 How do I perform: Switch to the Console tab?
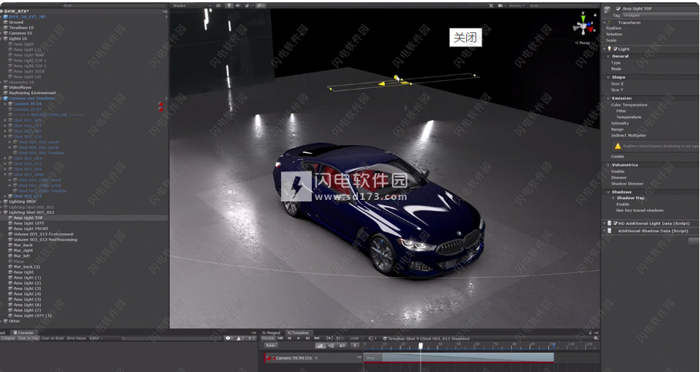tap(23, 333)
